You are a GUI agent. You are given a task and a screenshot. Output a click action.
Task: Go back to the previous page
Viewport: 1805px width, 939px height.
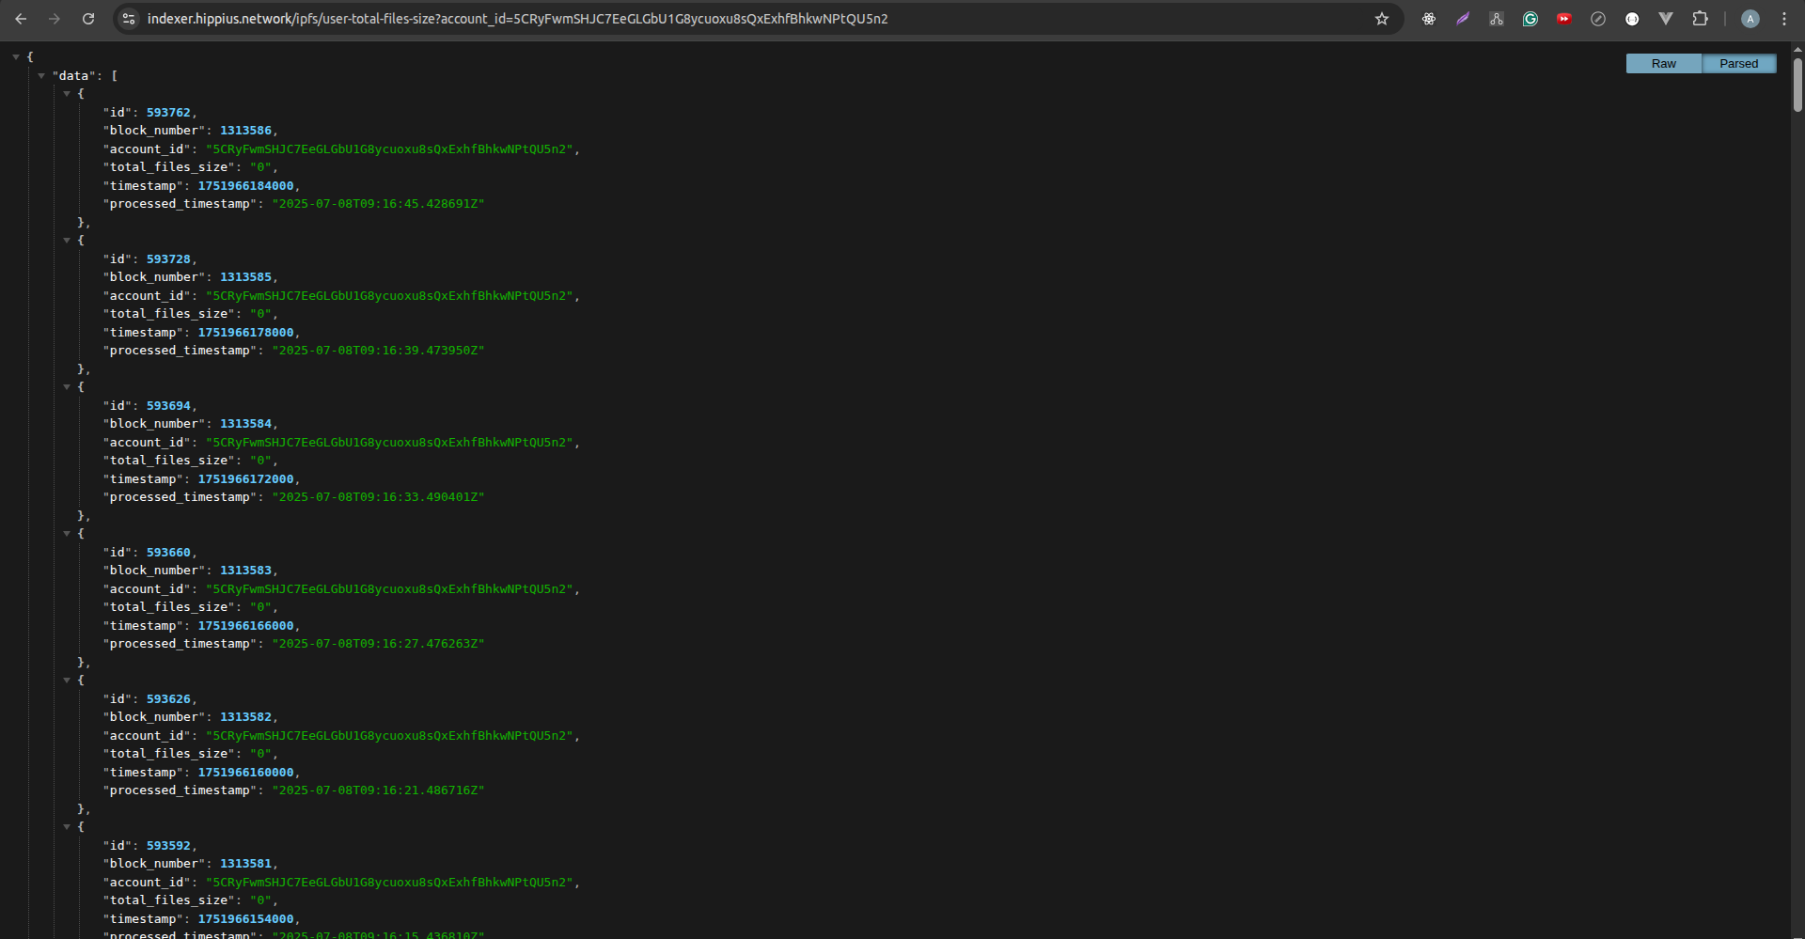coord(21,19)
